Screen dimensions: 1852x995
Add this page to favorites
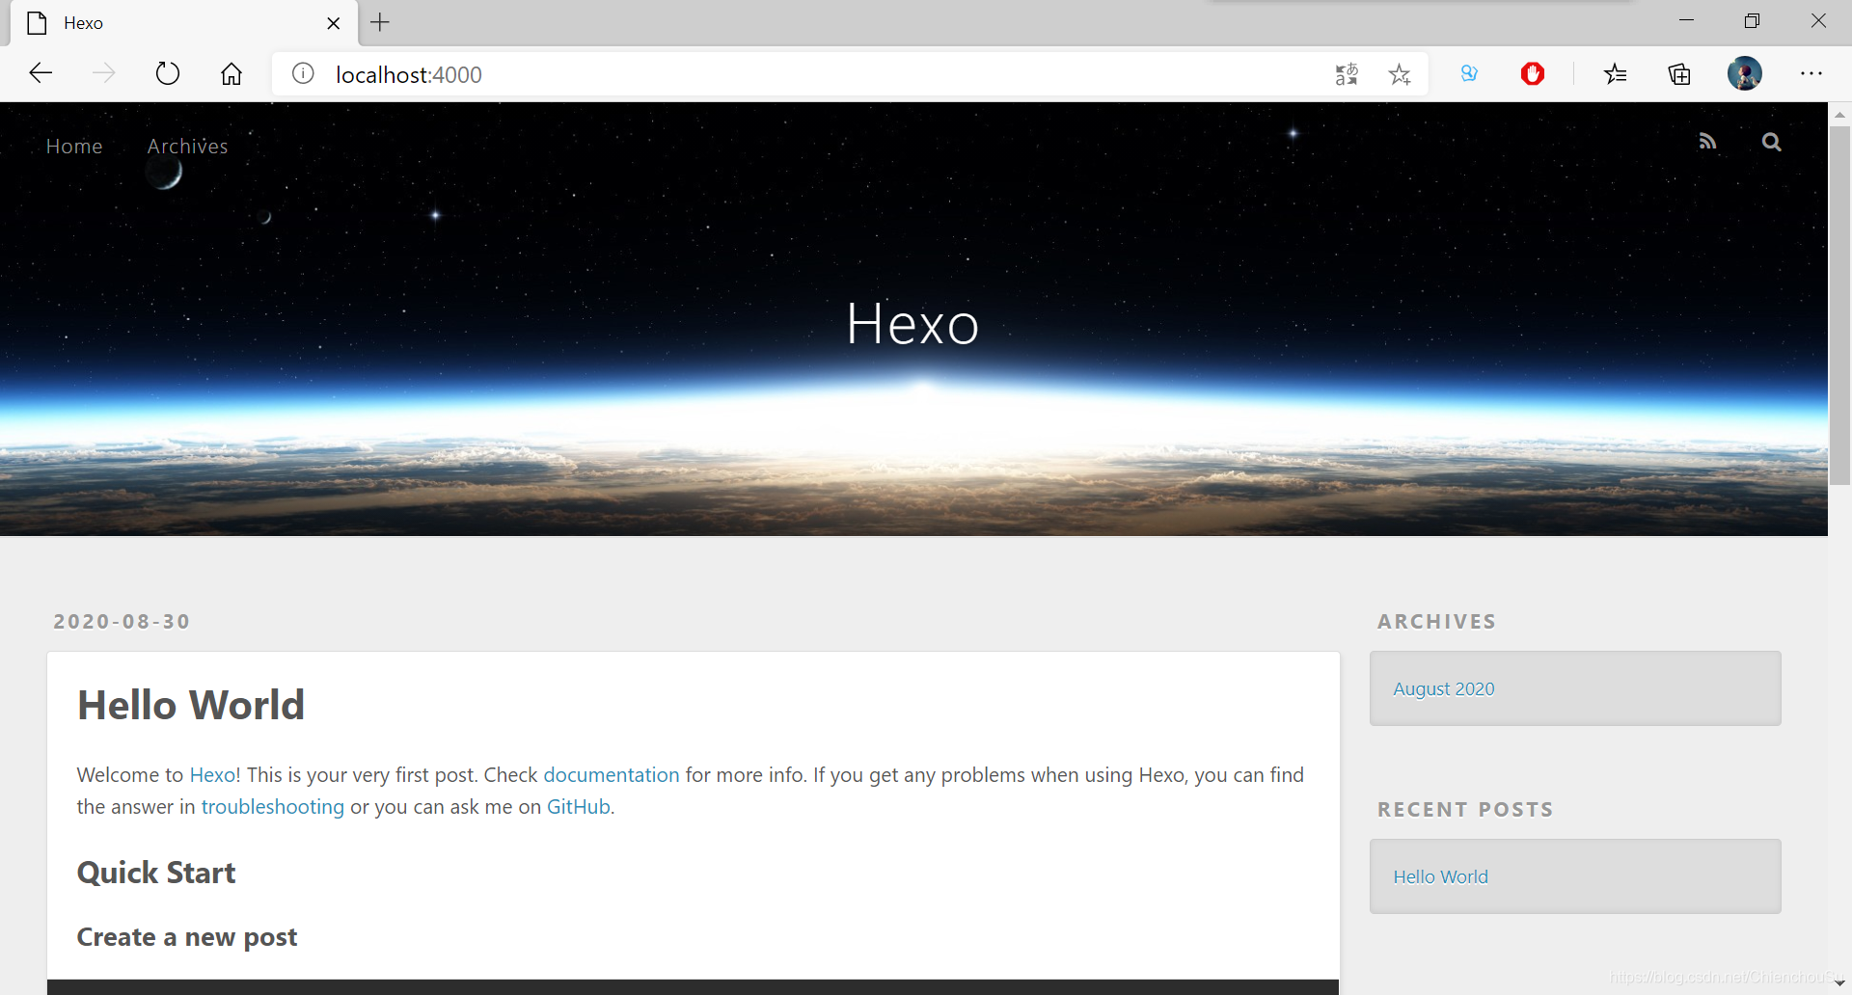click(x=1400, y=74)
